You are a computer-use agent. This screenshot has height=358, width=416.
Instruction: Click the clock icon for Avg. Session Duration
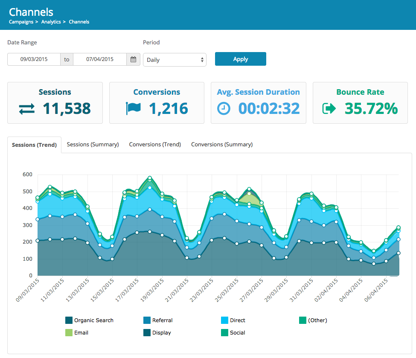[224, 109]
